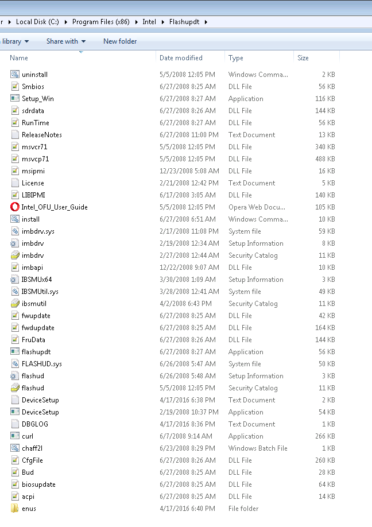
Task: Select the CfgFile file name
Action: coord(32,460)
